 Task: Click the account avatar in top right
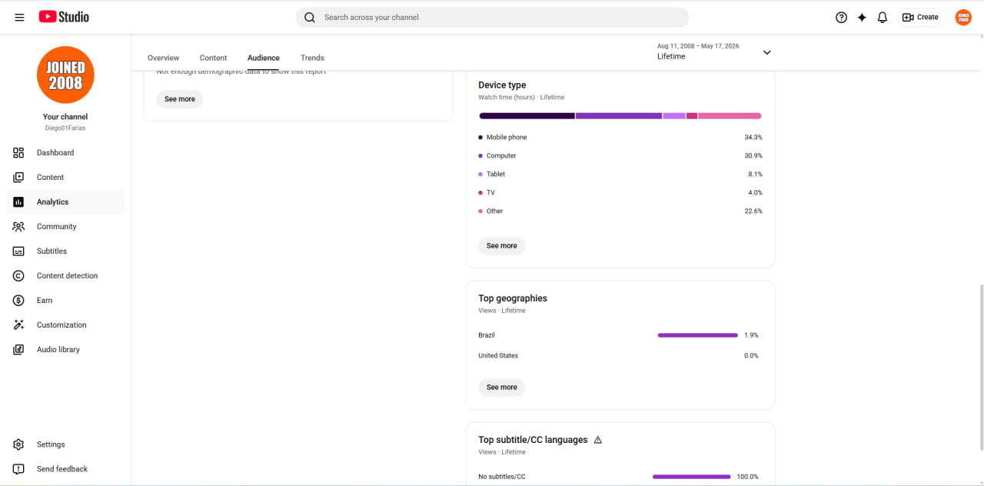[963, 17]
